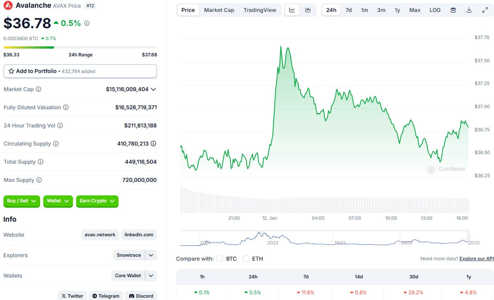Show 24 Hour Trading Vol info icon

[x=60, y=125]
